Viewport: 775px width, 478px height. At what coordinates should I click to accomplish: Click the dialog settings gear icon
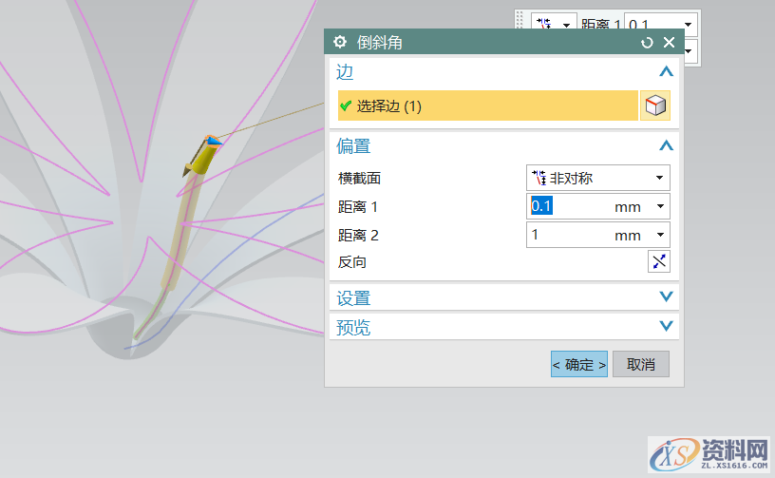pyautogui.click(x=340, y=42)
